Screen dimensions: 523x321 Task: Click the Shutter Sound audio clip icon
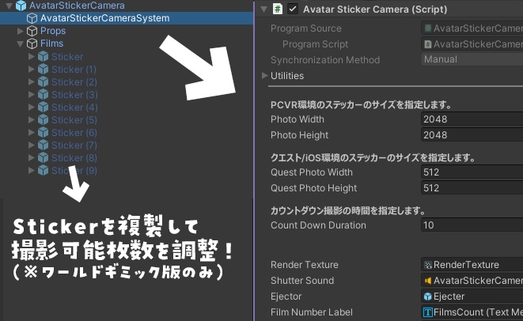(428, 281)
